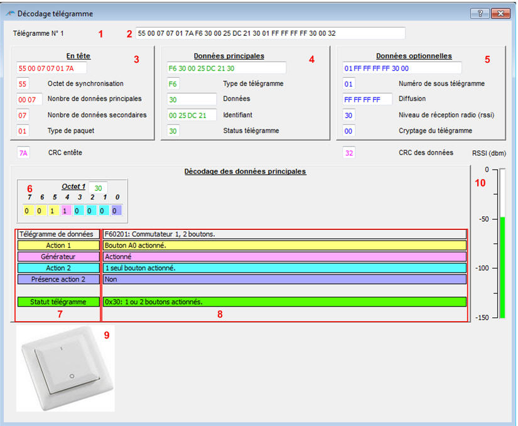Screen dimensions: 518x426
Task: Click the Données principales hex field
Action: point(226,68)
